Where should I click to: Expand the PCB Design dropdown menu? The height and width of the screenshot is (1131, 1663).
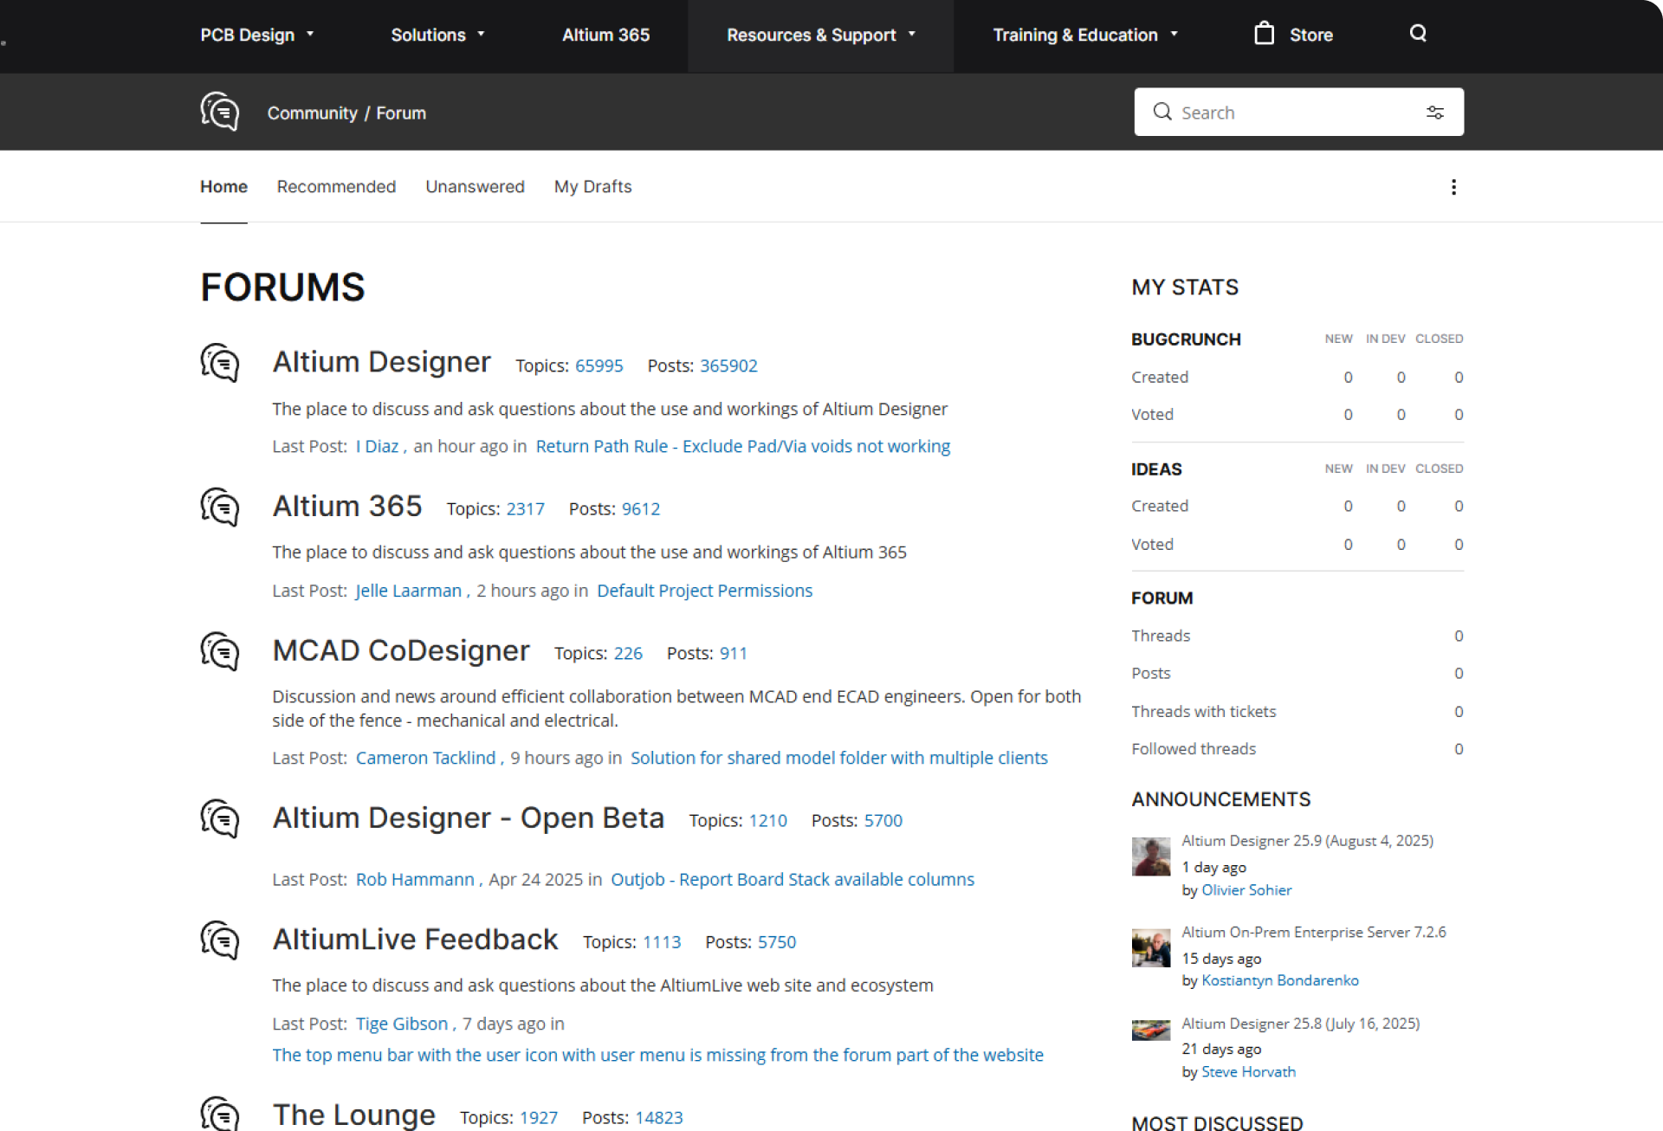coord(256,35)
